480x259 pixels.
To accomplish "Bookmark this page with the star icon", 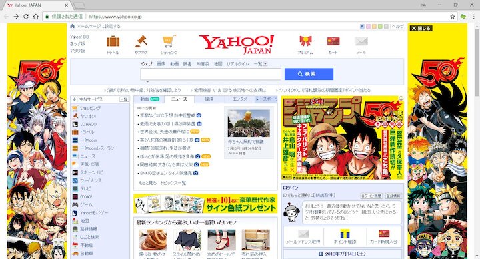I will coord(453,17).
